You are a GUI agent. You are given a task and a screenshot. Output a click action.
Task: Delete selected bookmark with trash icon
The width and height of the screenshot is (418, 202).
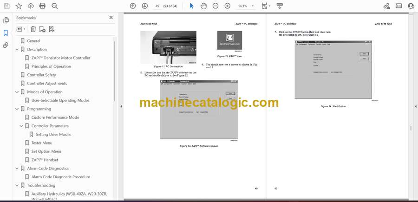pos(33,29)
